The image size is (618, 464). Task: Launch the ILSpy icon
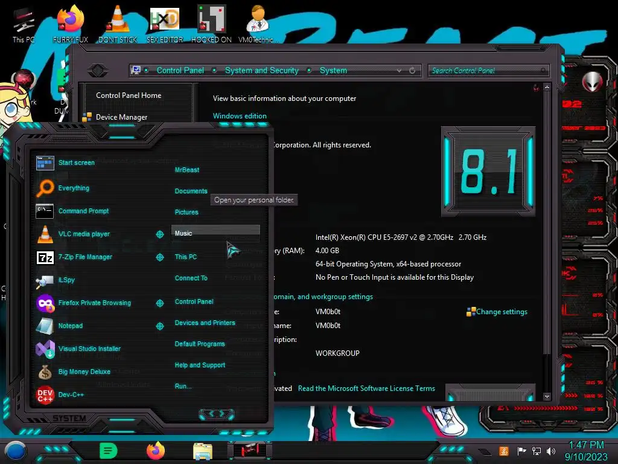45,280
